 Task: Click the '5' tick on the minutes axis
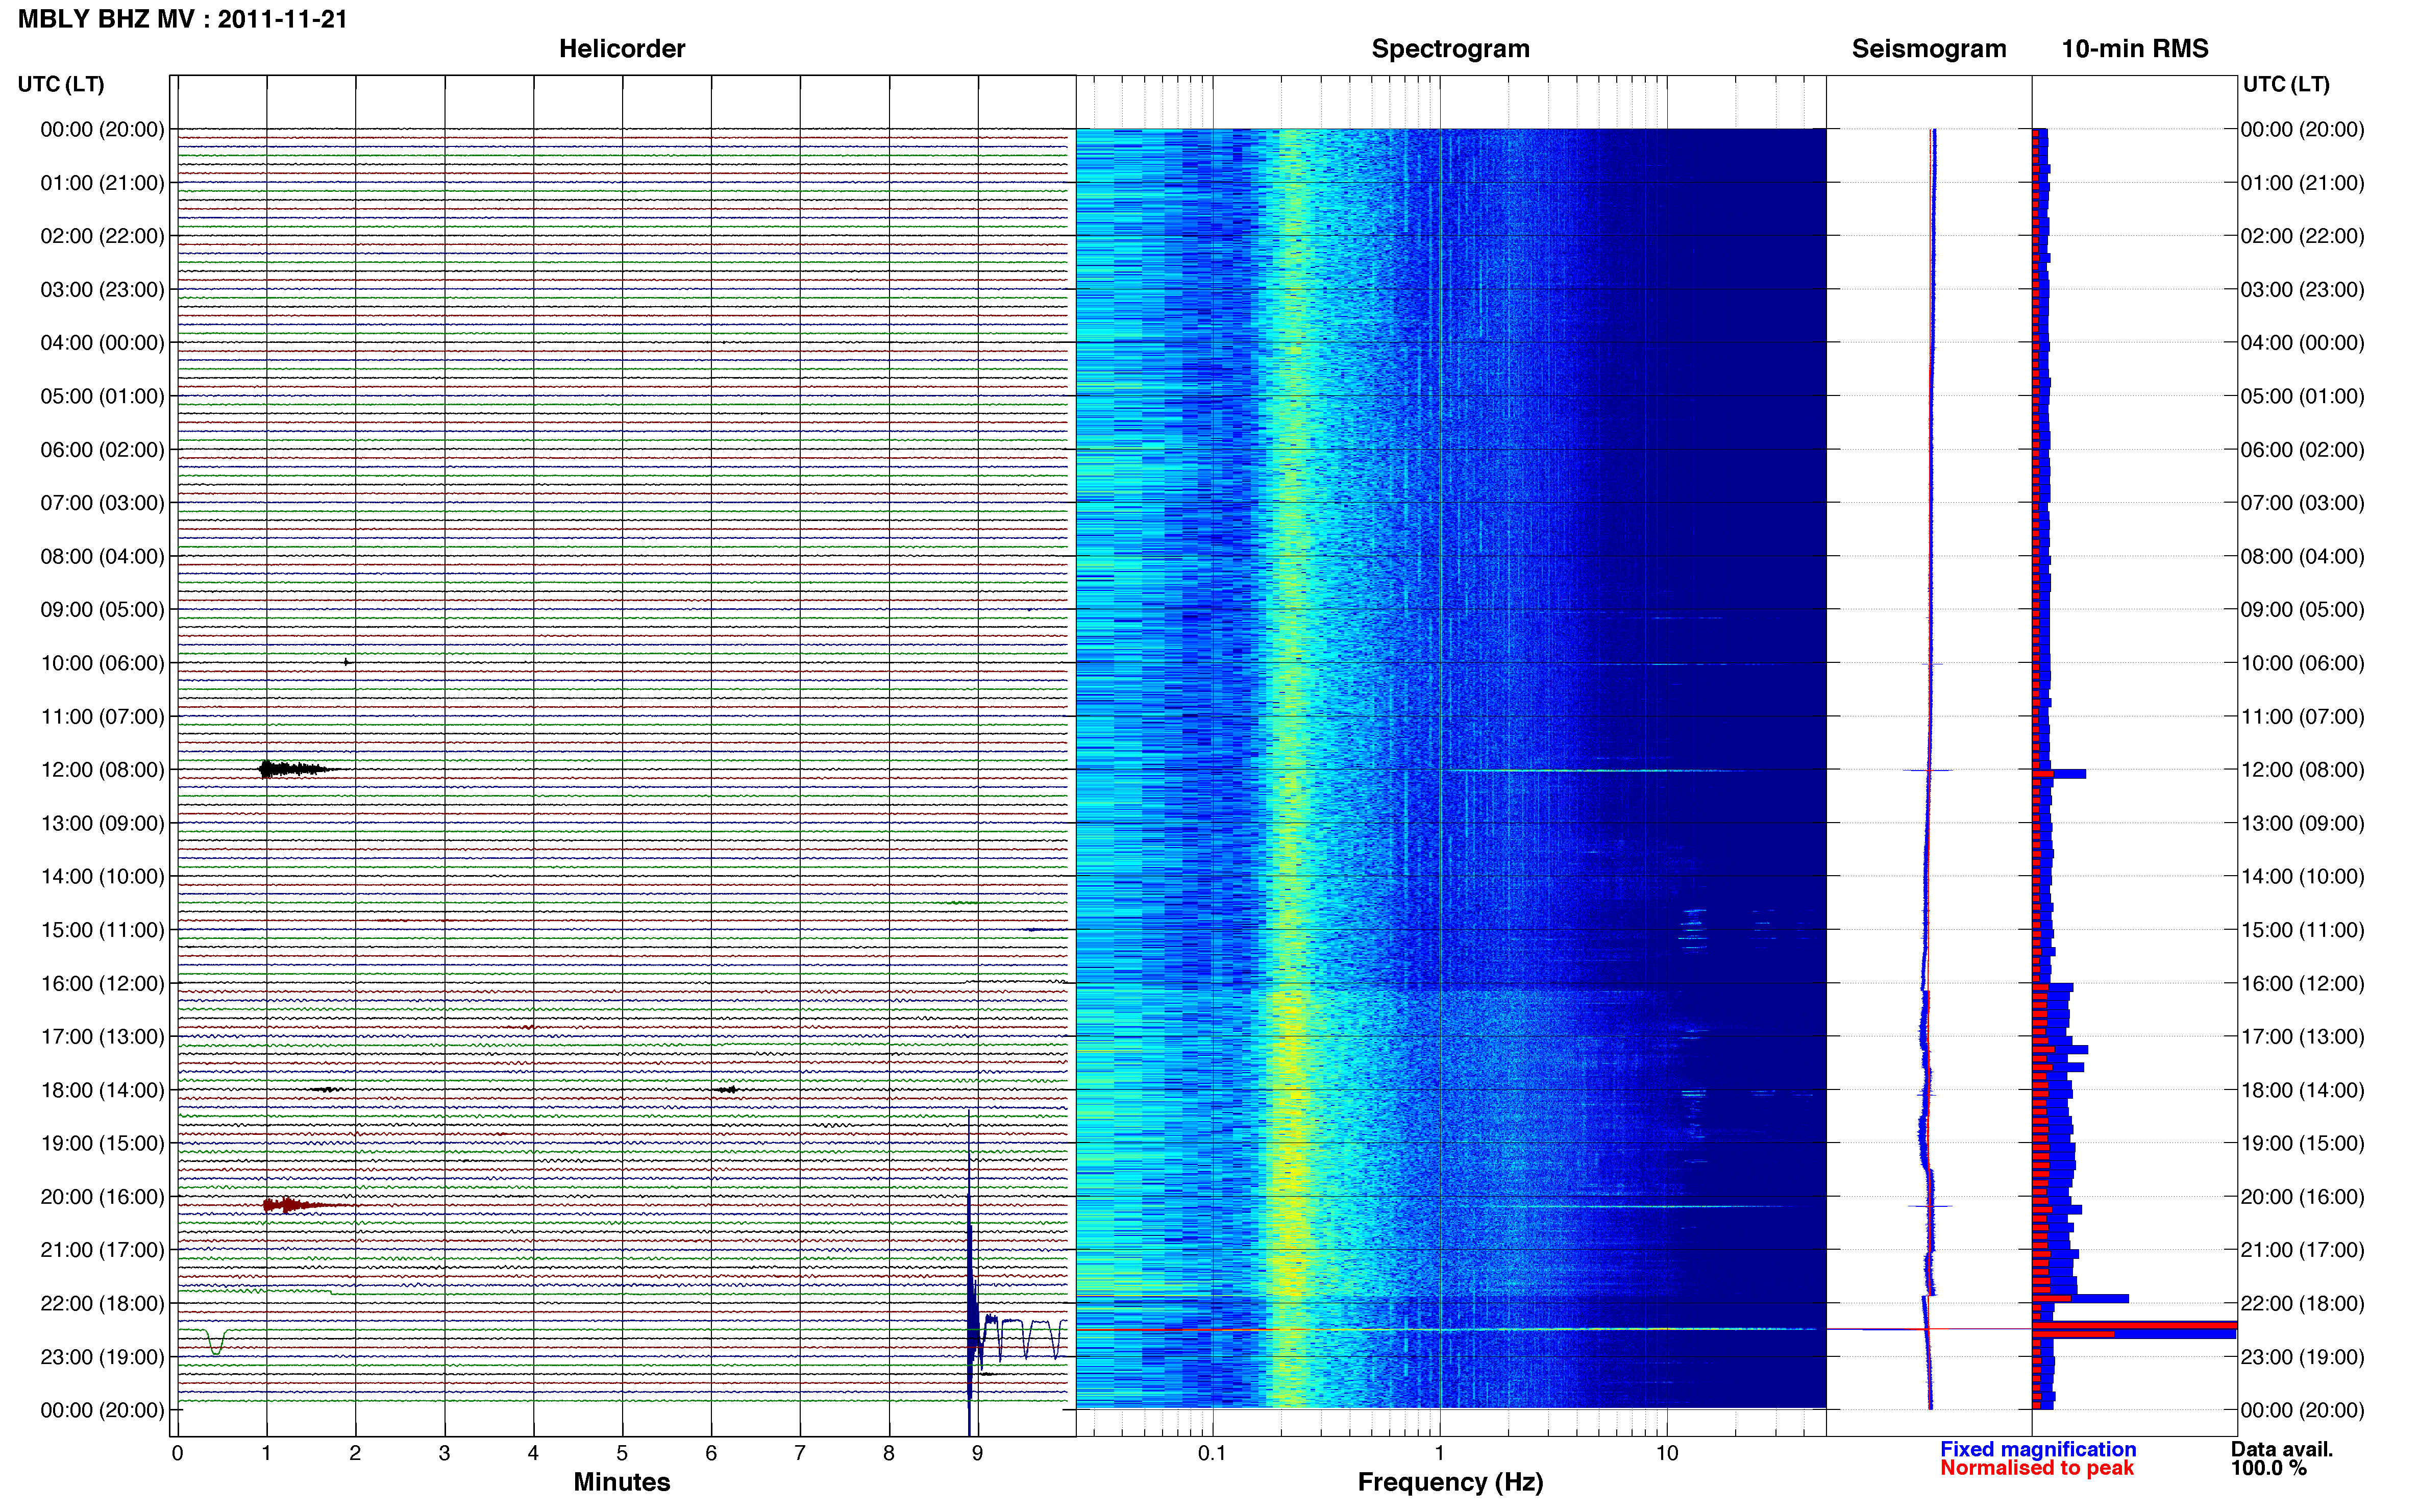621,1453
